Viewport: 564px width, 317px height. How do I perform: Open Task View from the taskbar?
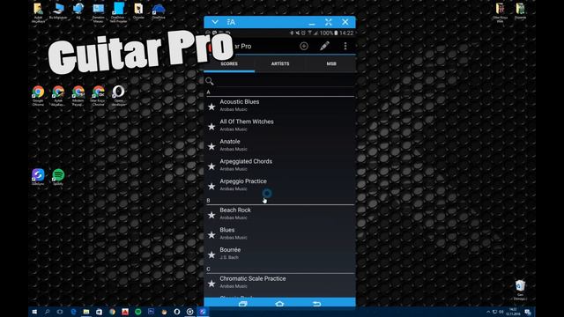point(60,312)
